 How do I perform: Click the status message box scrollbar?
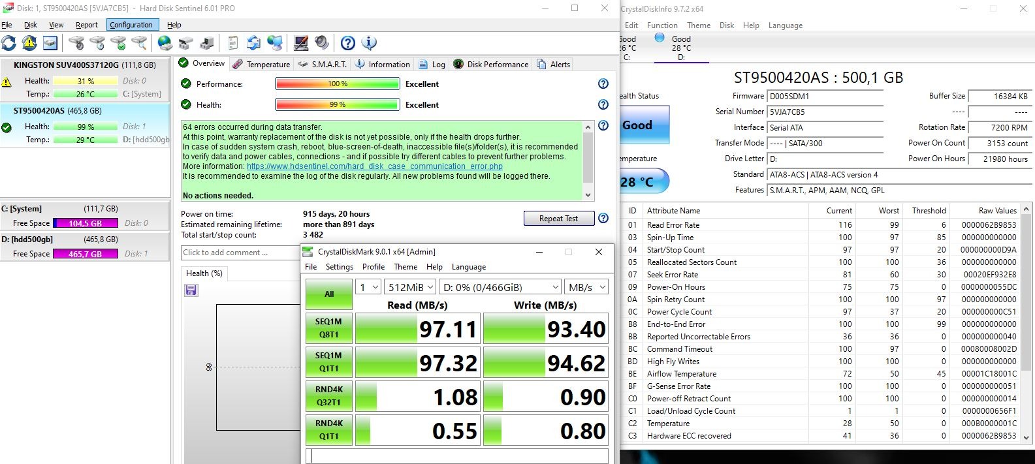point(588,161)
